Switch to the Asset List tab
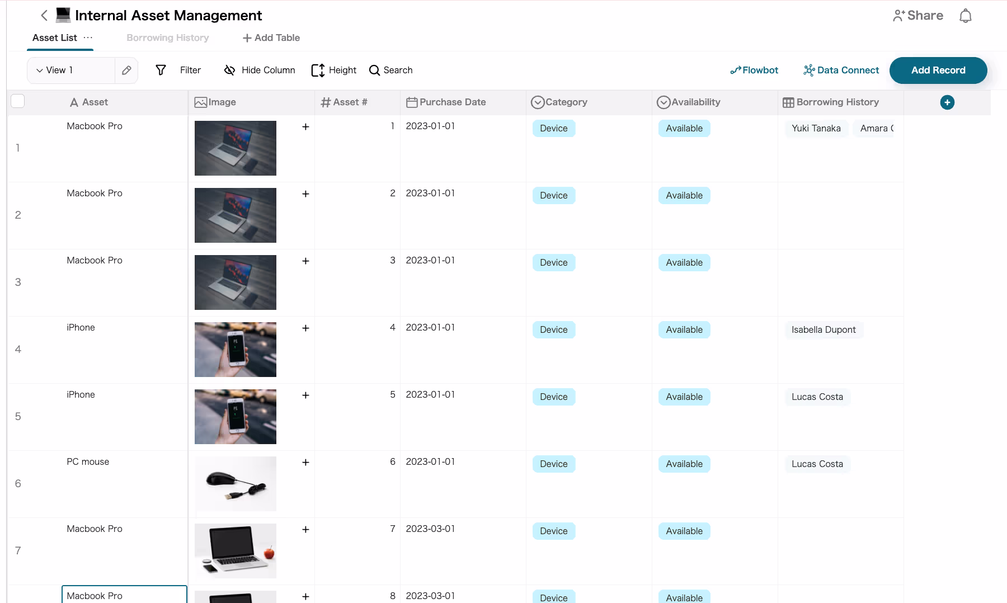This screenshot has width=1007, height=603. [55, 37]
